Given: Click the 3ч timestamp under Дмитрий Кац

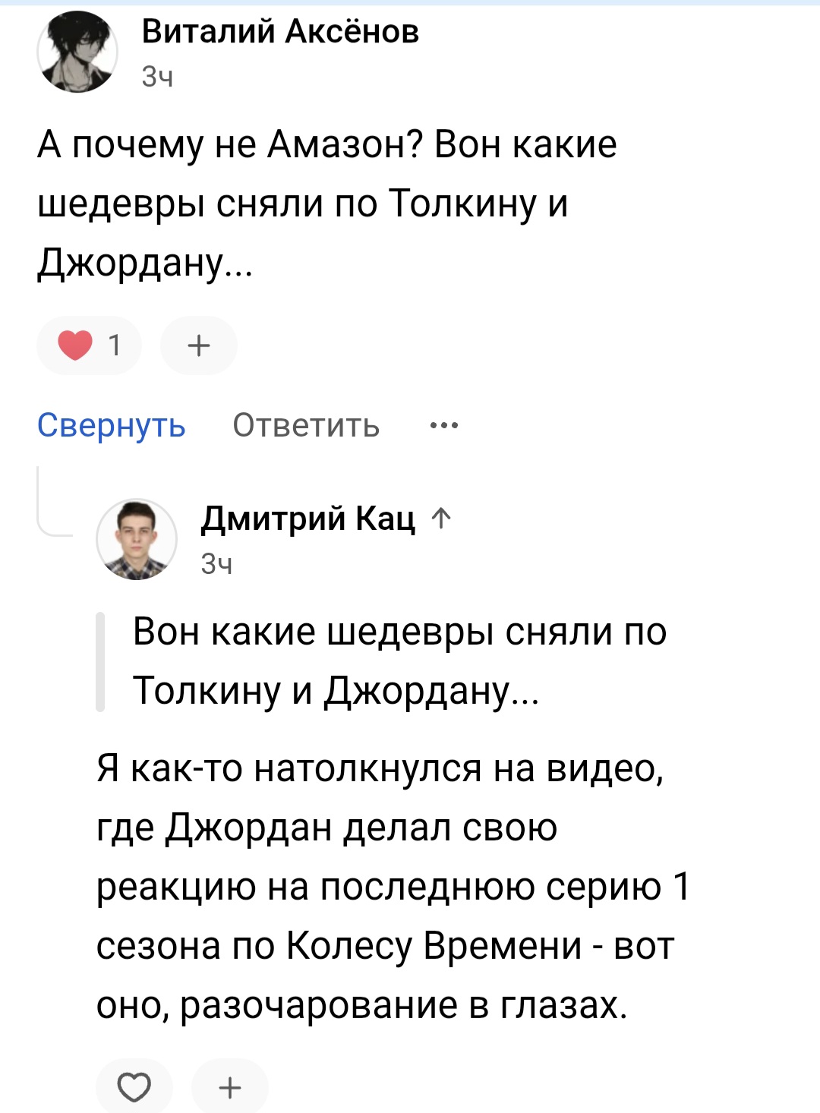Looking at the screenshot, I should (x=217, y=563).
